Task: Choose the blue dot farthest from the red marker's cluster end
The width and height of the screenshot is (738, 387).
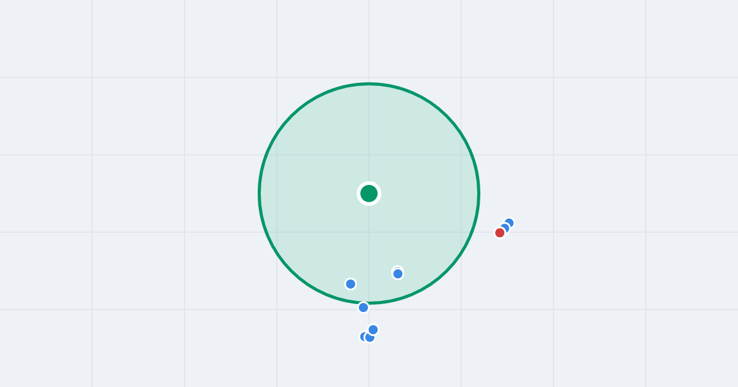Action: pos(509,223)
